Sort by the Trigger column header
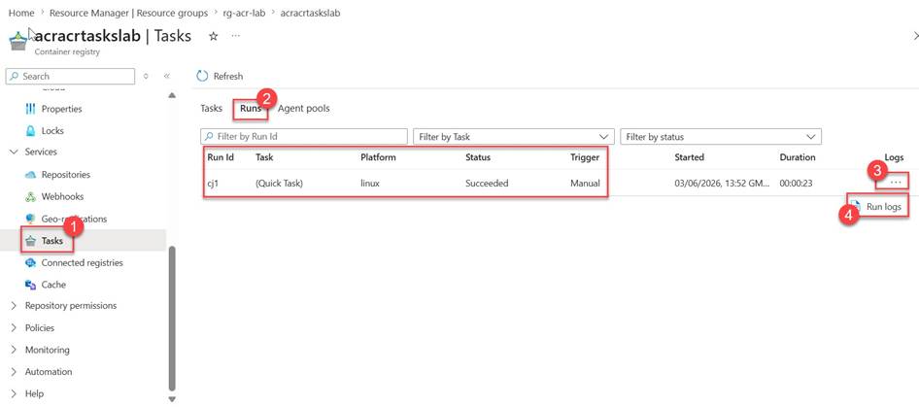 (585, 157)
